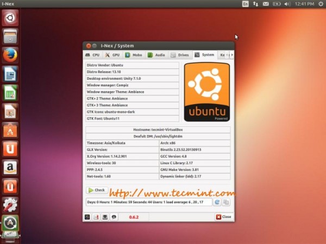Click the Distro Vendor: Ubuntu row
The image size is (326, 244).
(132, 65)
